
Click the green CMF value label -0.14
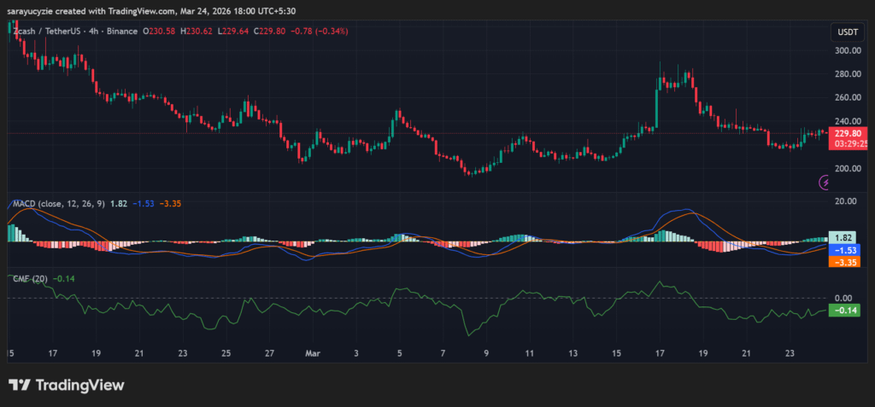844,310
